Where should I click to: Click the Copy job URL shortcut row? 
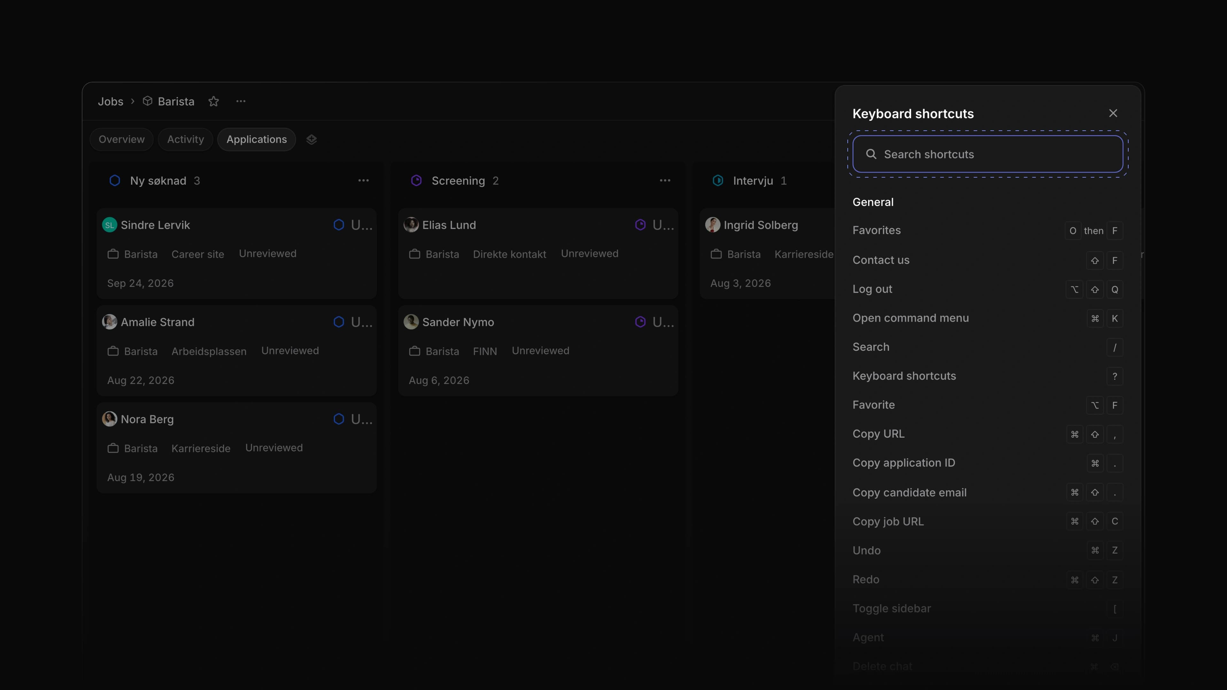click(x=987, y=521)
